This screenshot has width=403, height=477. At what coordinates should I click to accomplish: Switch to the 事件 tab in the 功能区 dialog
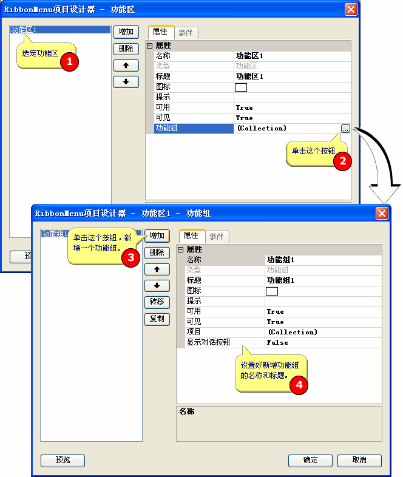pyautogui.click(x=185, y=33)
